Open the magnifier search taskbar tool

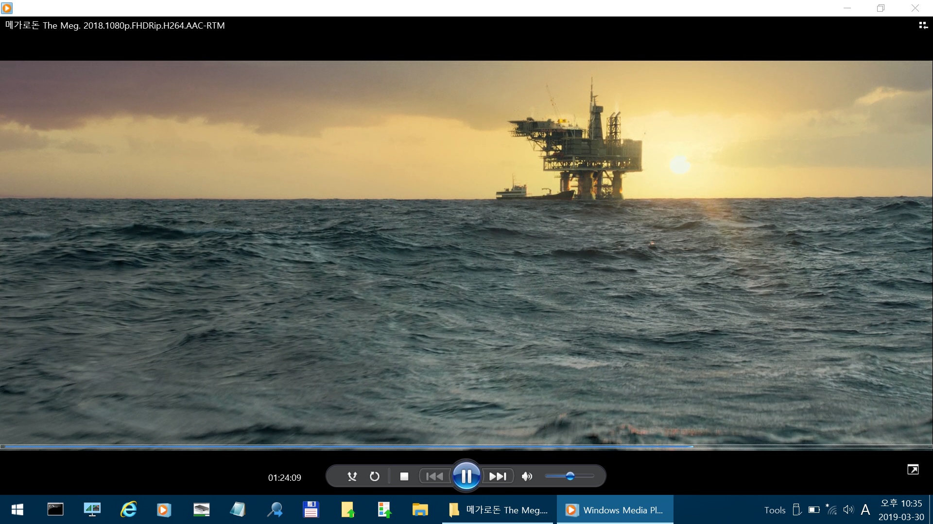275,509
